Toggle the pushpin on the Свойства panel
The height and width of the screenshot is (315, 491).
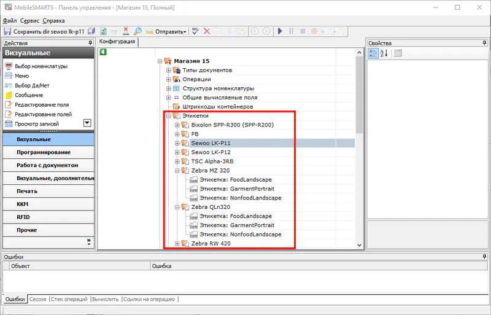coord(483,43)
